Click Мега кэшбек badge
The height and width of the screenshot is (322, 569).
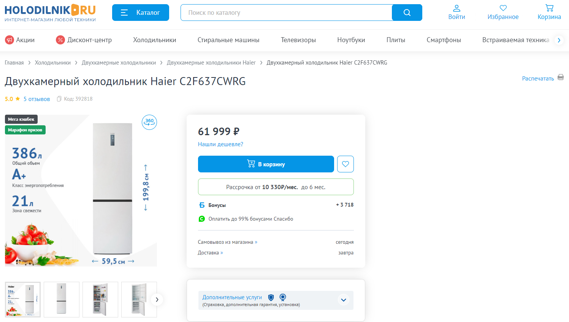click(x=21, y=119)
